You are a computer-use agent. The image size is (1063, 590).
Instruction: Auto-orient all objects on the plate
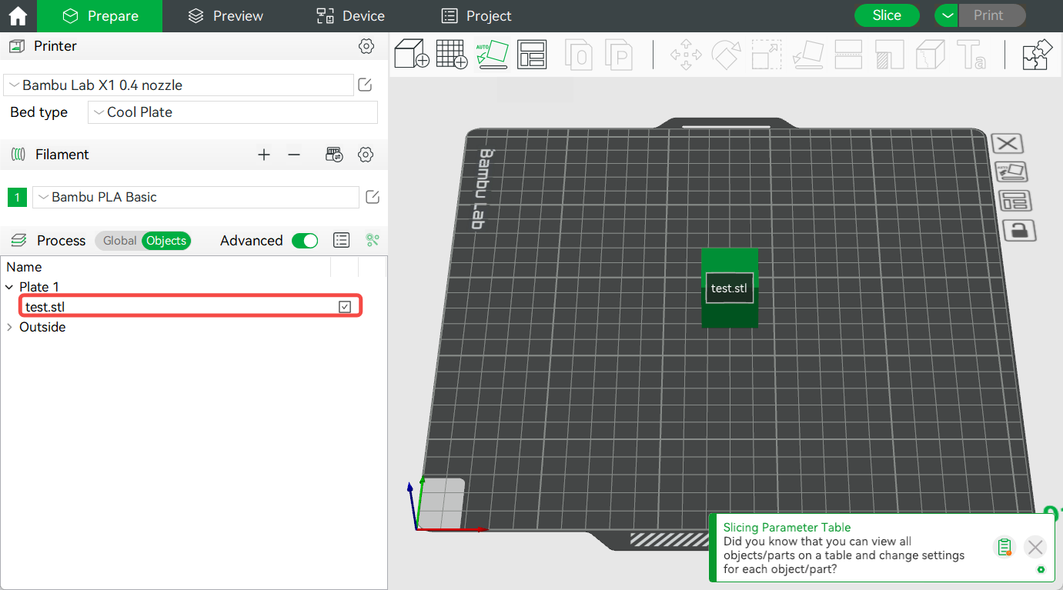[x=492, y=55]
